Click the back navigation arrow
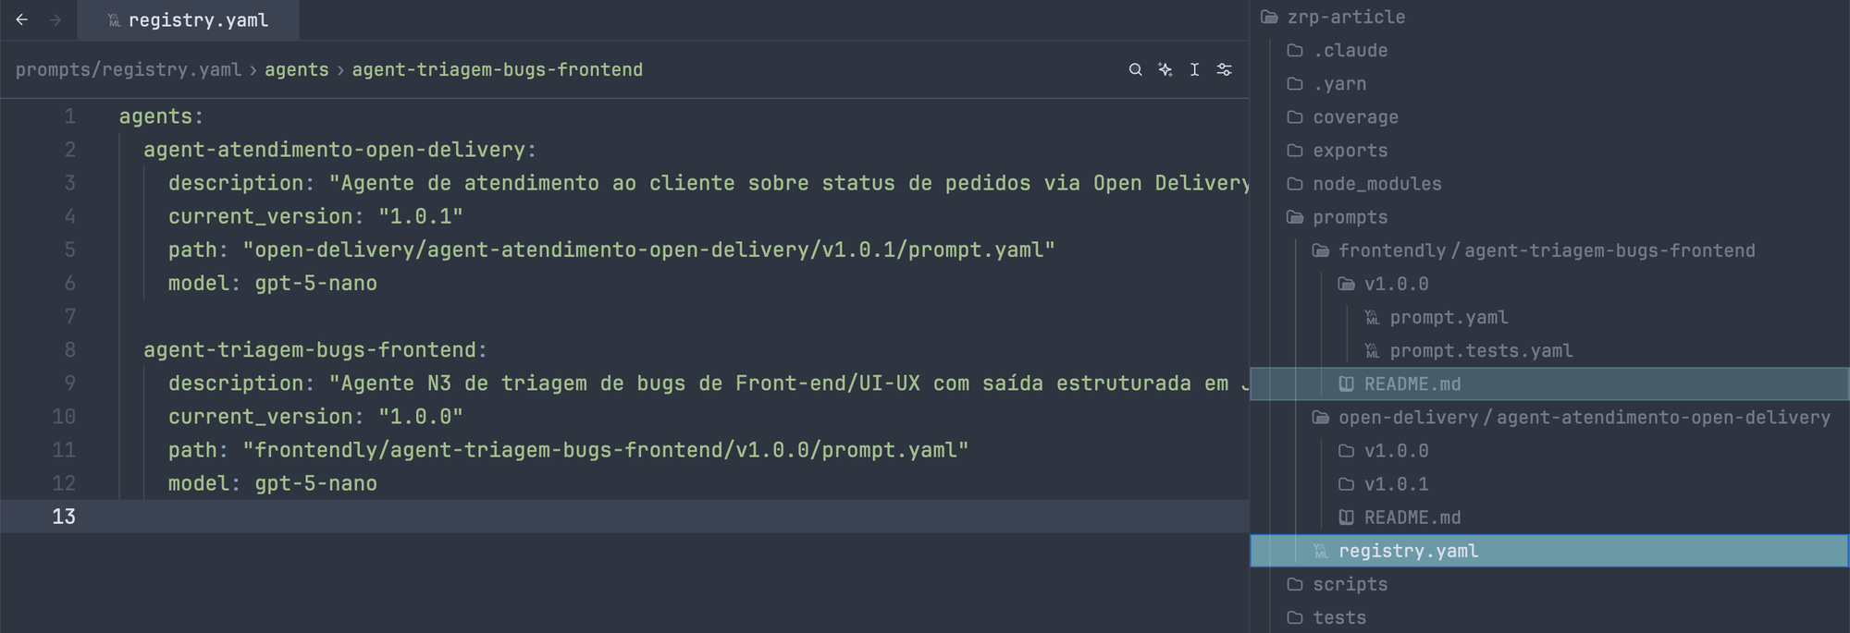The width and height of the screenshot is (1850, 633). pyautogui.click(x=22, y=19)
